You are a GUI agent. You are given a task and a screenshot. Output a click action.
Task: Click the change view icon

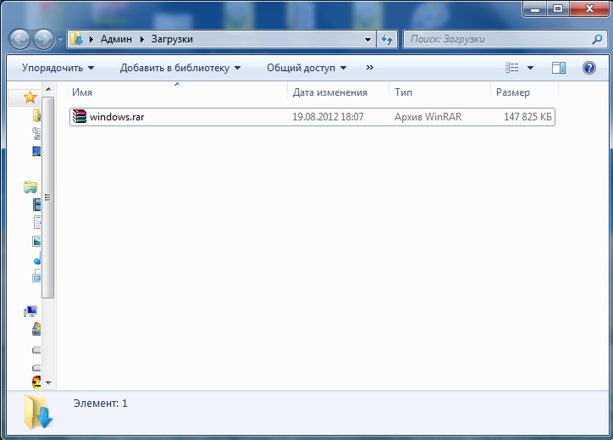(511, 68)
